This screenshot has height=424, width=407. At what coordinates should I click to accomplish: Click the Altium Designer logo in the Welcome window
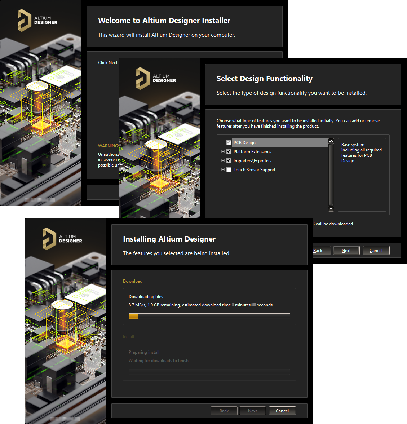37,20
